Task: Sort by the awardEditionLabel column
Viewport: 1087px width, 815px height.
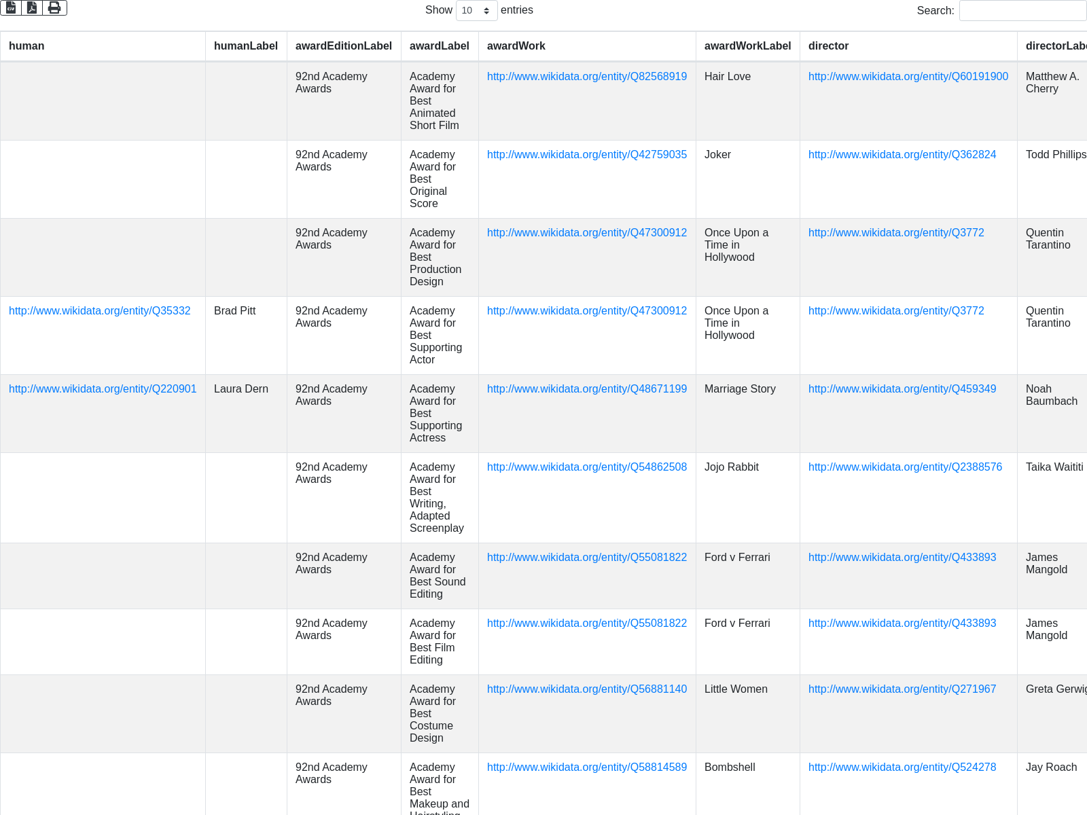Action: [344, 46]
